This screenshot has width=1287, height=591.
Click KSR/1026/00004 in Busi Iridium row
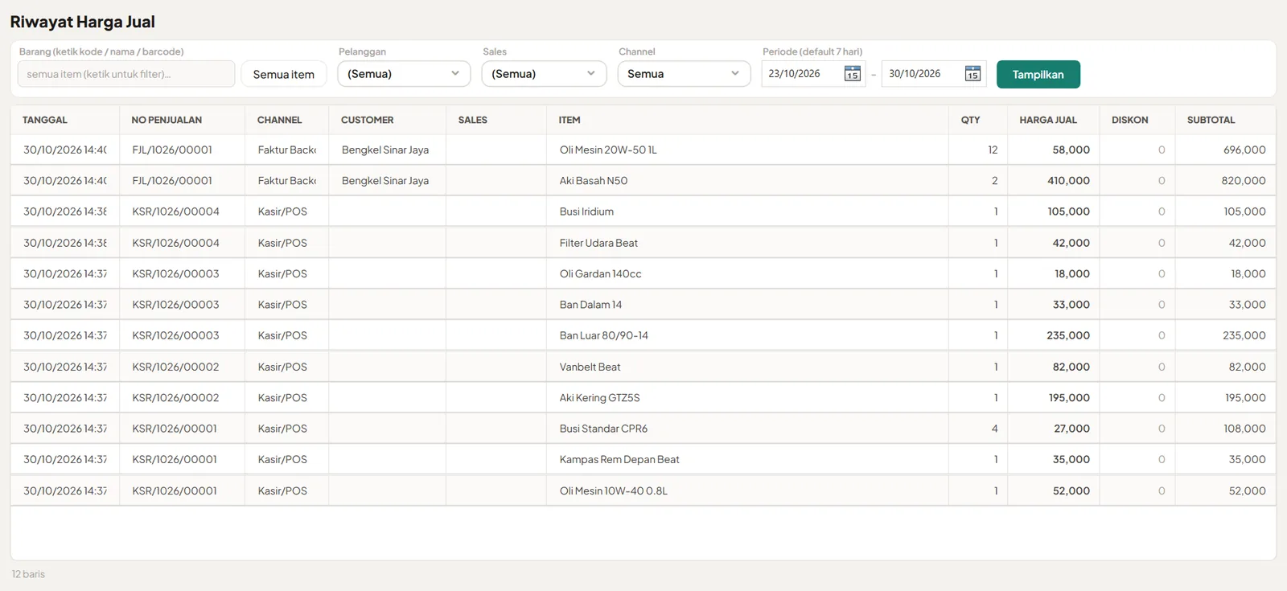pos(176,211)
